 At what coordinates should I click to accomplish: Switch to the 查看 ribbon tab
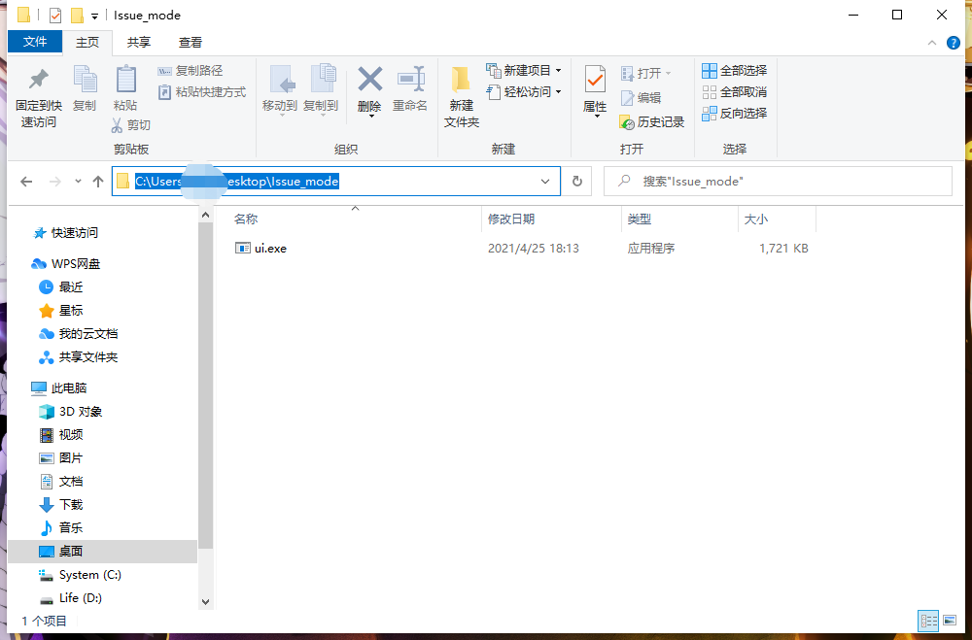pos(189,42)
